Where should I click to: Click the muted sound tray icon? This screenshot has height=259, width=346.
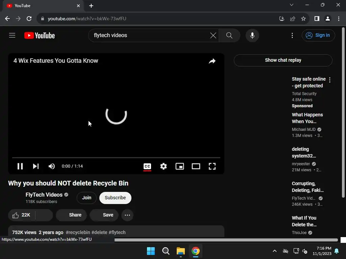(x=305, y=251)
